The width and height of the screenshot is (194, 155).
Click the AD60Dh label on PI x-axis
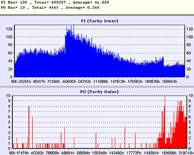[x=69, y=82]
